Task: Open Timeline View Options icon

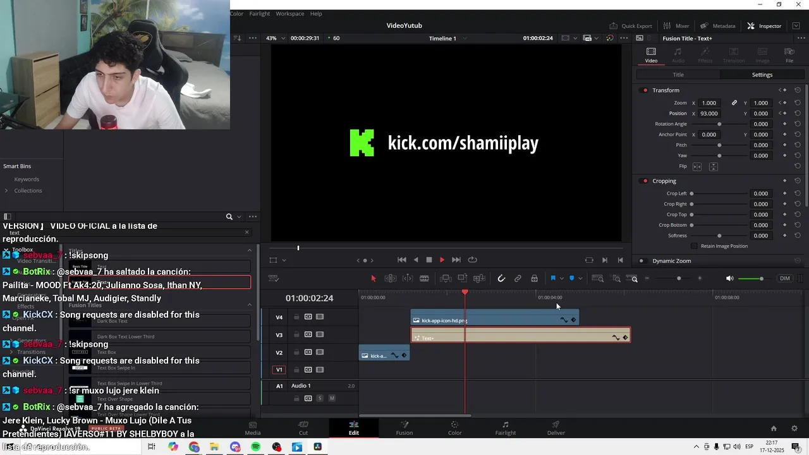Action: pos(273,279)
